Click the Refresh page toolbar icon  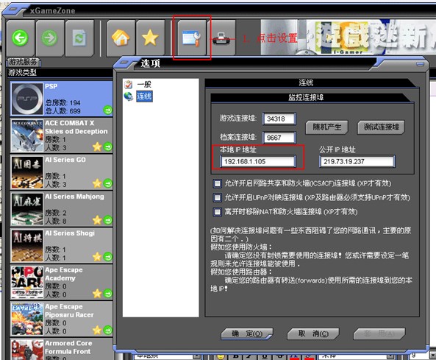79,38
